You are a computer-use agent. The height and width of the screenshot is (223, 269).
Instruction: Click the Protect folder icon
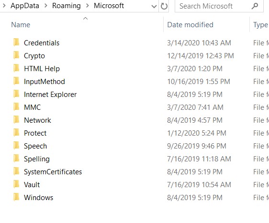[x=16, y=133]
